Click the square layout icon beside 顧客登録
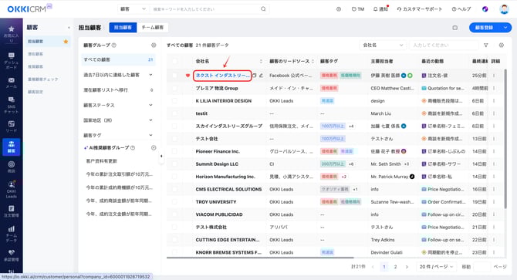This screenshot has height=280, width=517. coord(455,28)
